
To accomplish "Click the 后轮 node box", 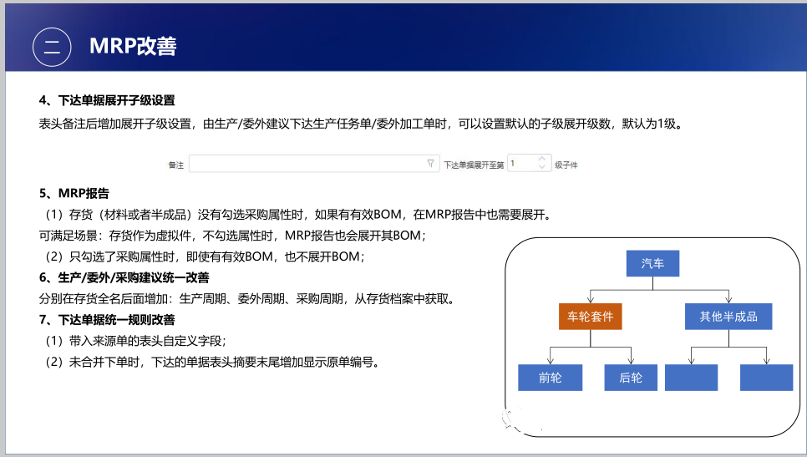I will click(x=631, y=378).
